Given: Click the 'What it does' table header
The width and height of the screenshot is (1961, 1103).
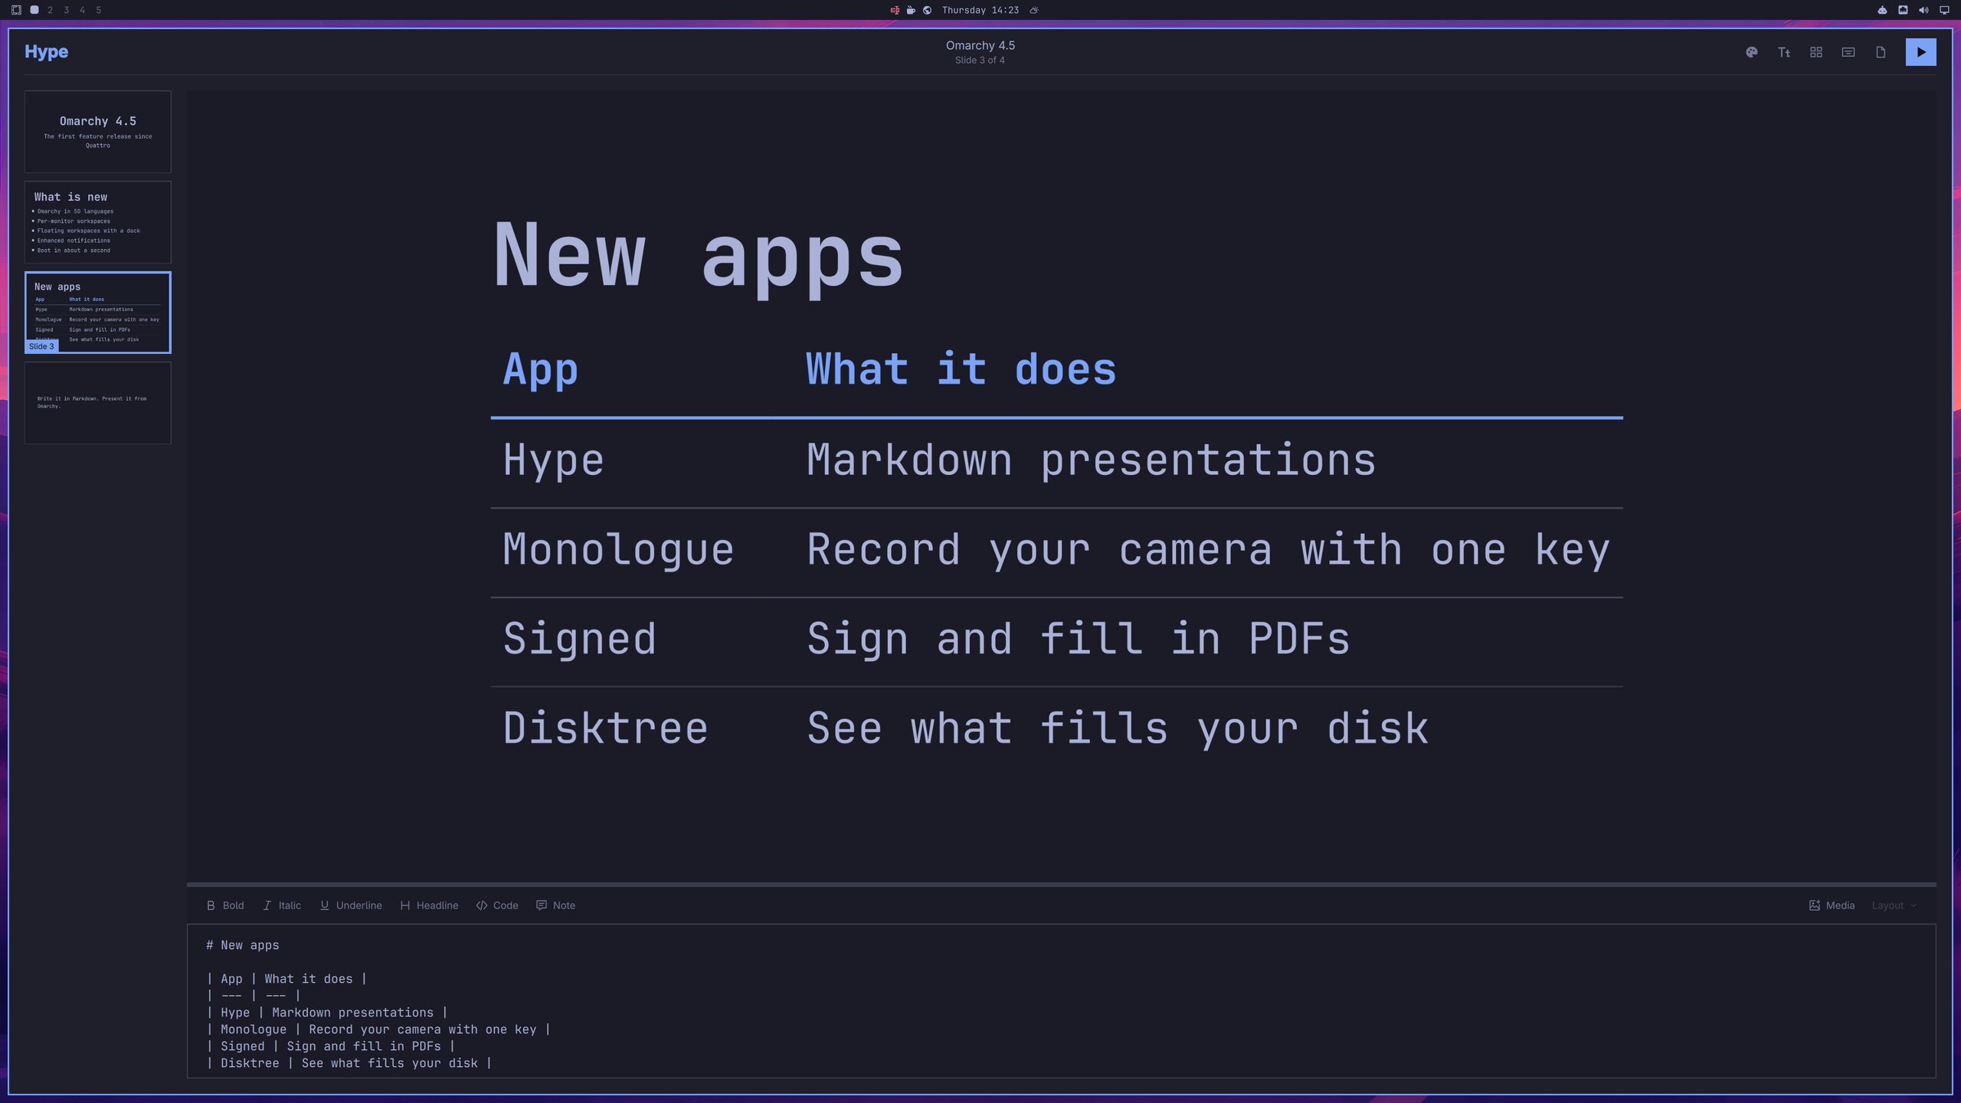Looking at the screenshot, I should (961, 369).
